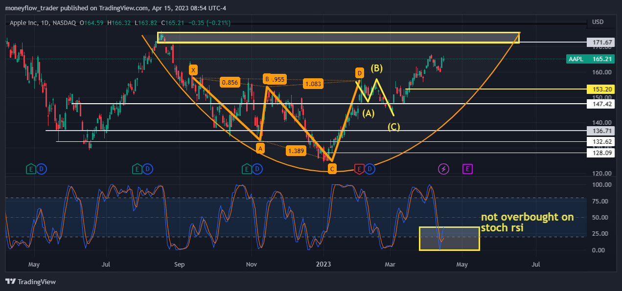Select the orange X pattern point label
The width and height of the screenshot is (622, 291).
(x=194, y=69)
